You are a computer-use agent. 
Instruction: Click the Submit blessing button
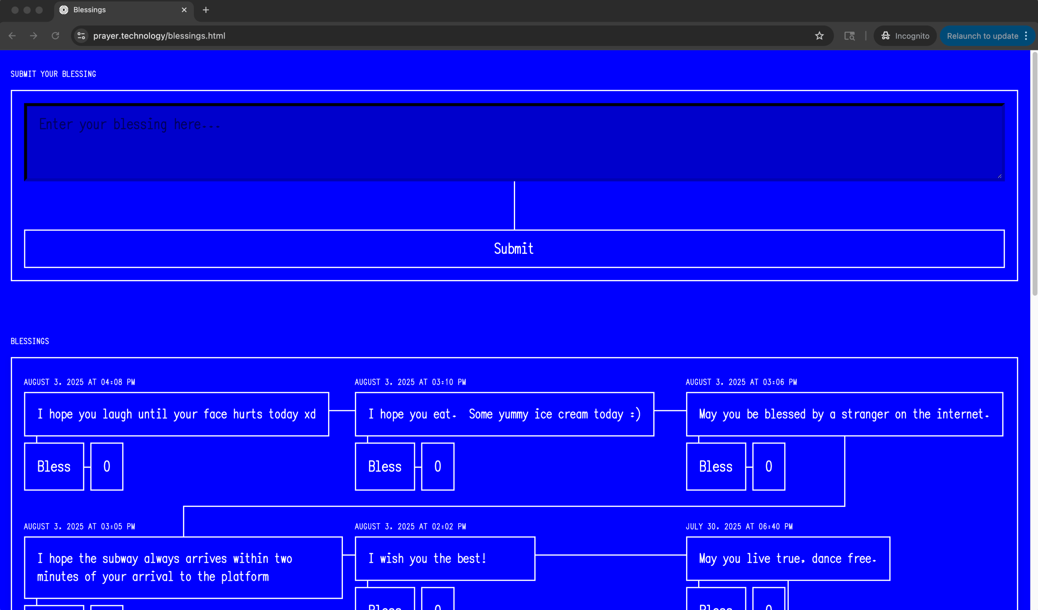514,249
